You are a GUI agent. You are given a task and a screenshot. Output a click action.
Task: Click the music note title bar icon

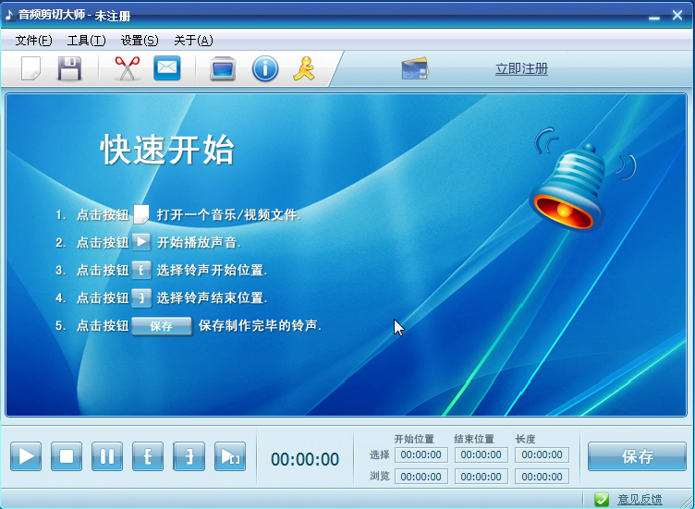click(9, 15)
